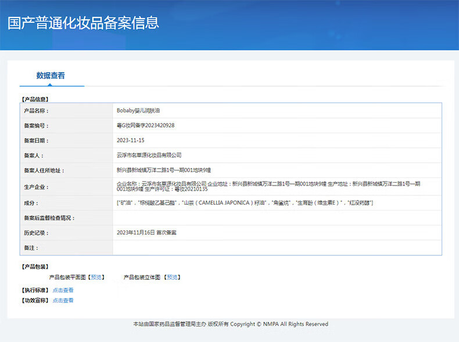This screenshot has height=342, width=459.
Task: Open 点击查看 link next to 执行标准
Action: (x=63, y=290)
